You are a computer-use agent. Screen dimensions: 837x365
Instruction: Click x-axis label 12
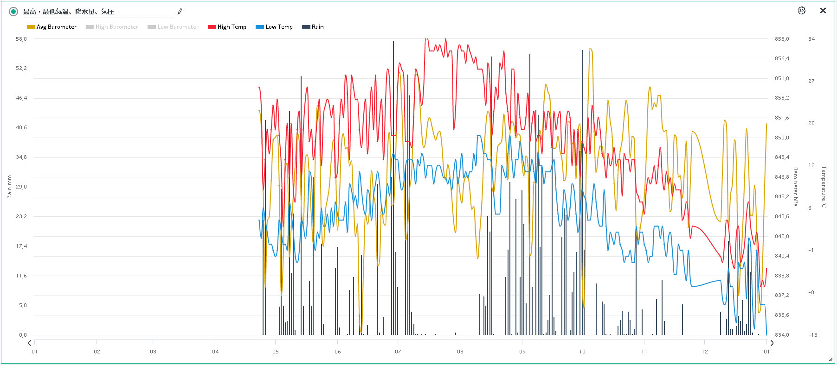(705, 352)
